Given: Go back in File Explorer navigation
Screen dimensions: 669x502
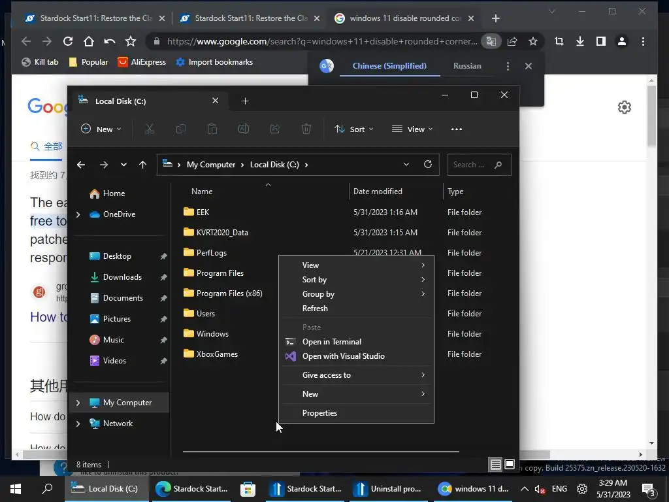Looking at the screenshot, I should [81, 165].
